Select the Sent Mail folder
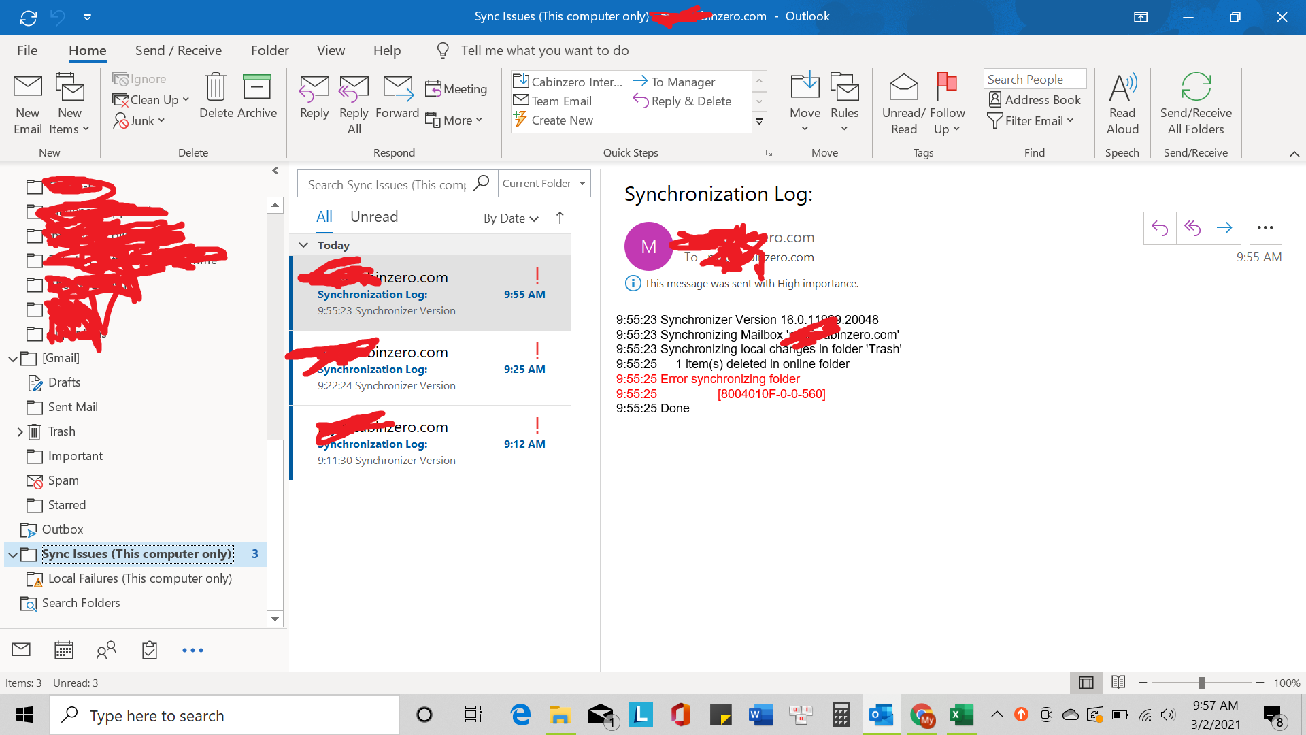This screenshot has width=1306, height=735. [x=73, y=407]
